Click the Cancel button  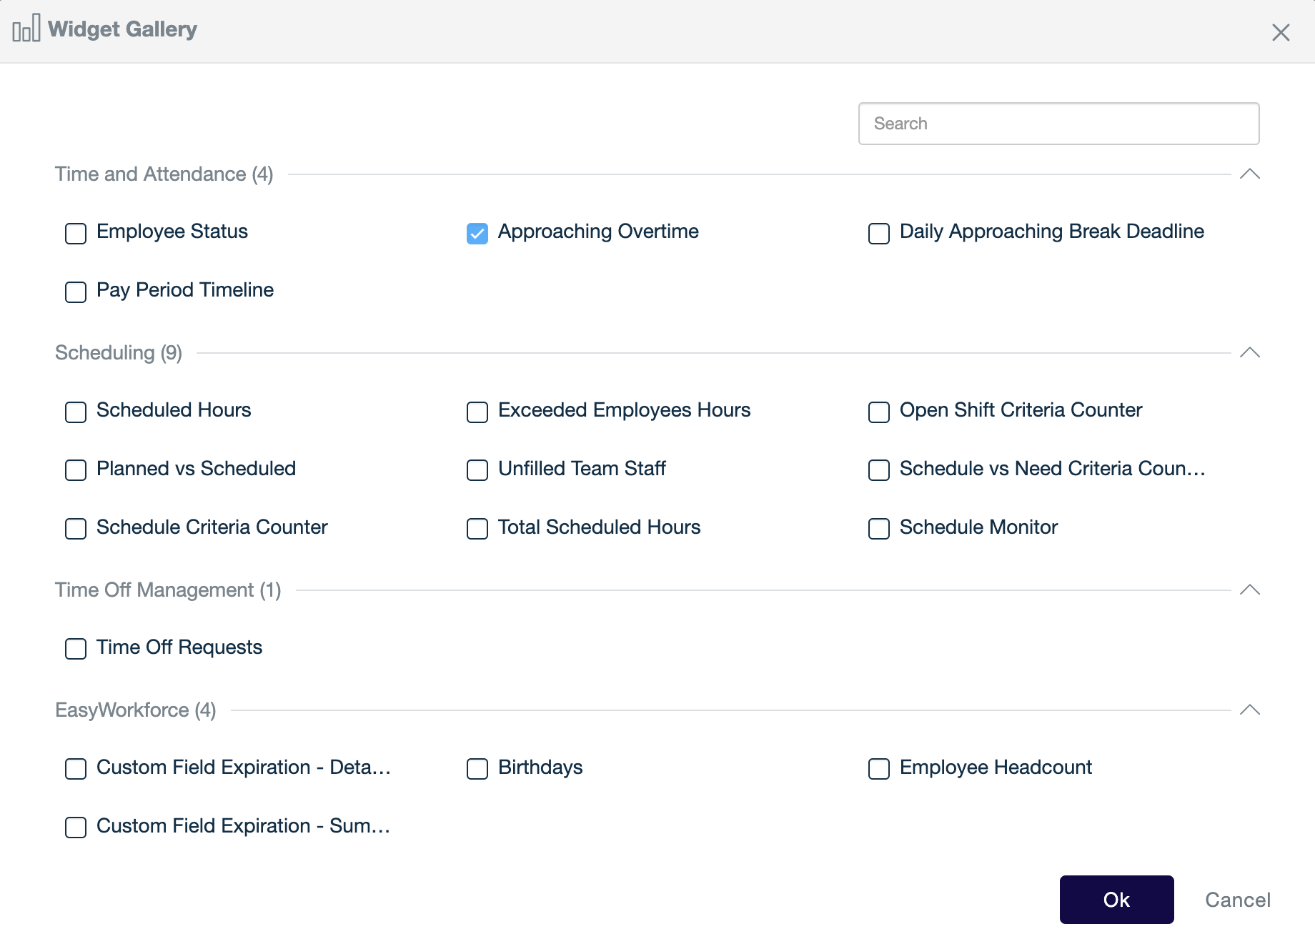point(1238,900)
